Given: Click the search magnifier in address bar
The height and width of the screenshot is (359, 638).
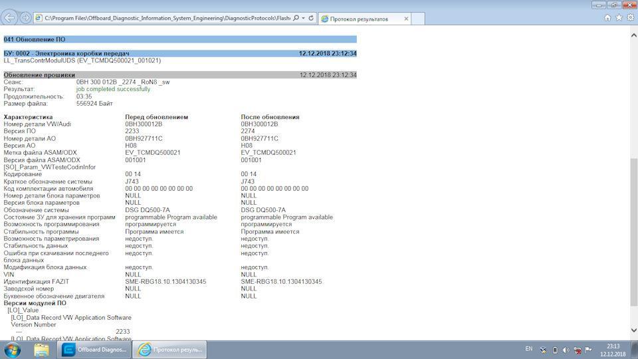Looking at the screenshot, I should [x=296, y=19].
